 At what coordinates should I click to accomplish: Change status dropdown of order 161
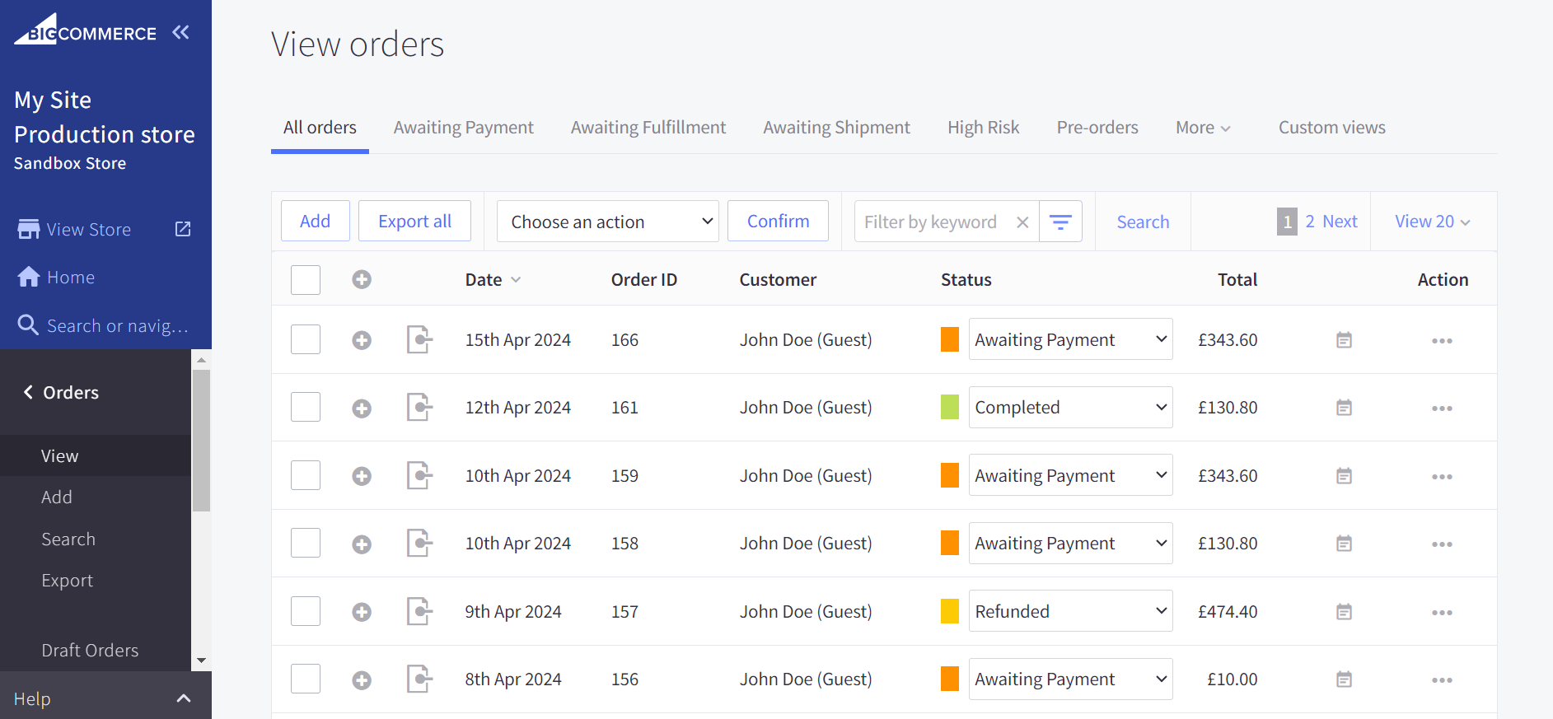pos(1070,408)
